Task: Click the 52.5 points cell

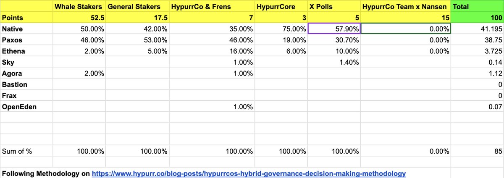Action: click(x=79, y=18)
